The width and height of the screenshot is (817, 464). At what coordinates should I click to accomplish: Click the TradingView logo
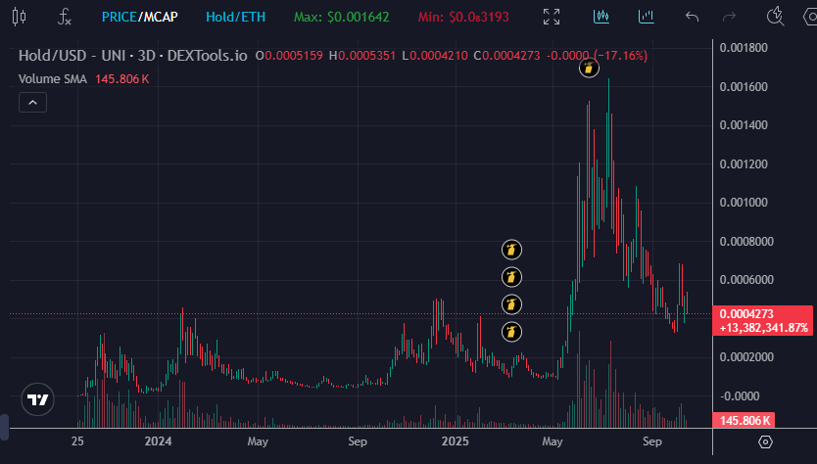[38, 400]
